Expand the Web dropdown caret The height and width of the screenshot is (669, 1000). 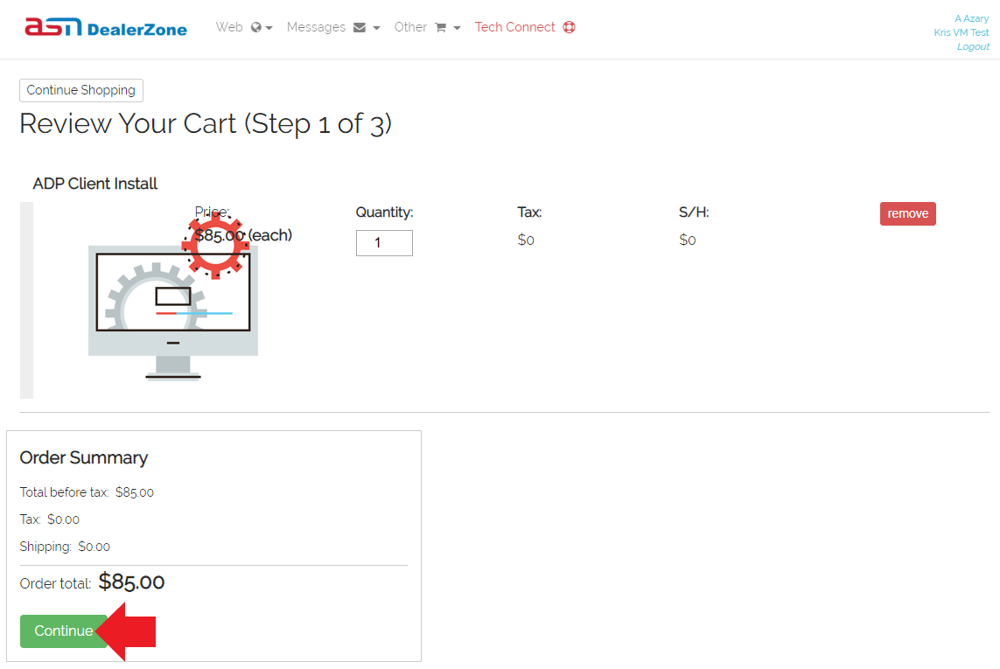pos(269,28)
